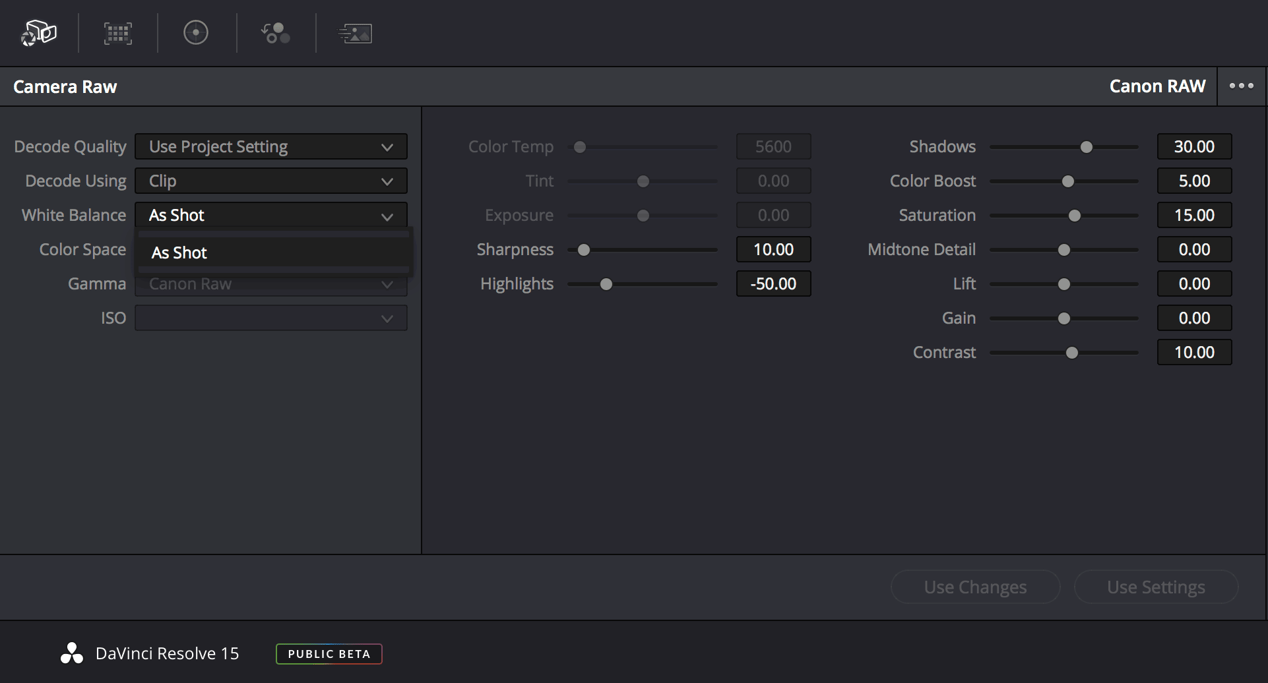This screenshot has height=683, width=1268.
Task: Click the Lift value field
Action: [x=1195, y=283]
